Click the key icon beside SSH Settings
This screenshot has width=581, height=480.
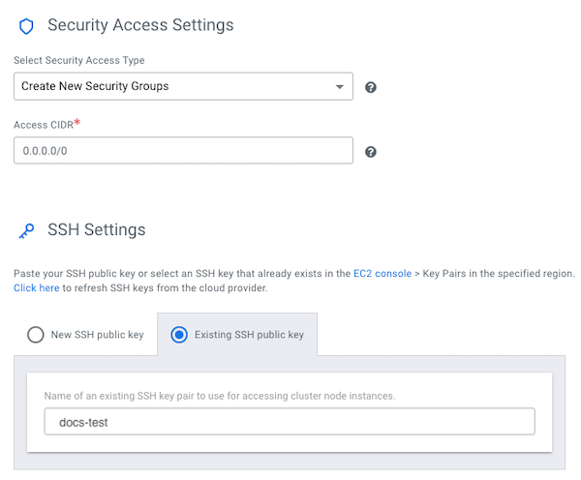[26, 230]
